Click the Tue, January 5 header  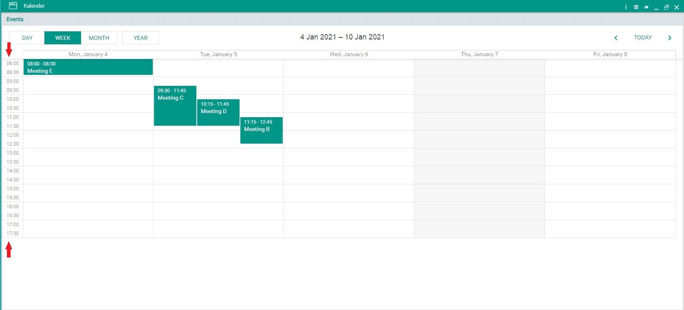point(218,54)
